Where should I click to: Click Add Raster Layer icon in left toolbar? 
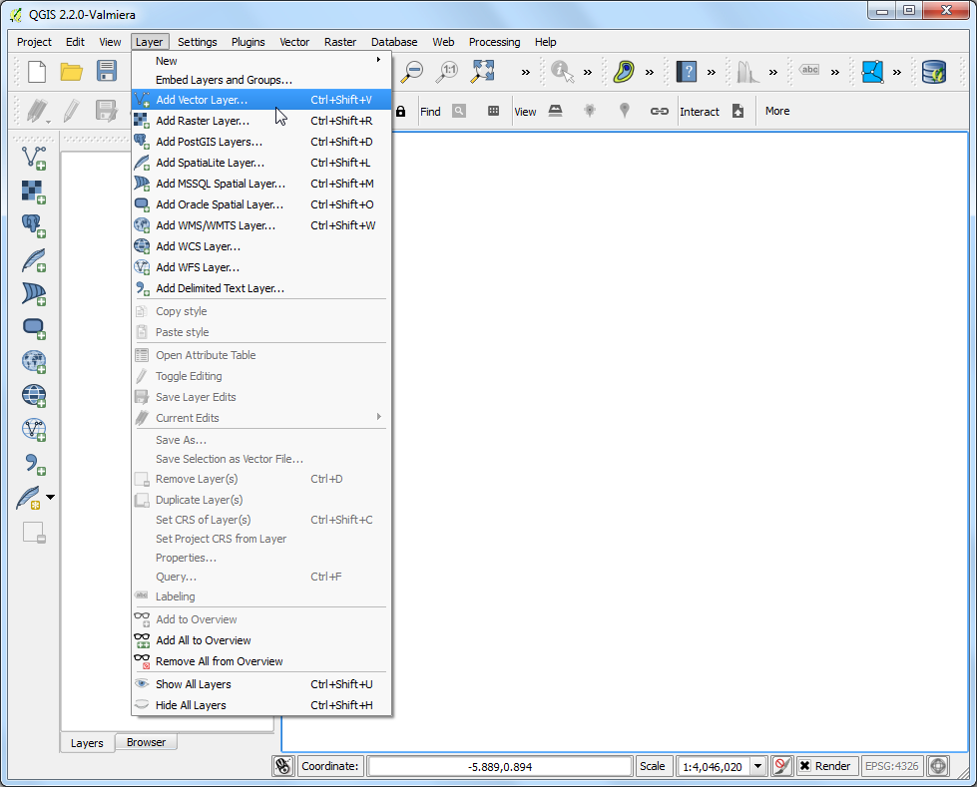click(34, 192)
